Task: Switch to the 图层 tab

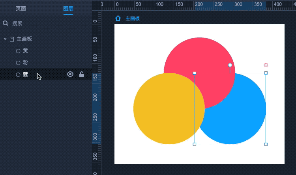Action: (x=68, y=8)
